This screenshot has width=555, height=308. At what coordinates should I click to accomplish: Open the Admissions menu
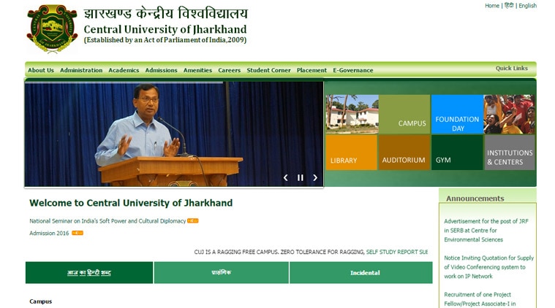[x=161, y=70]
